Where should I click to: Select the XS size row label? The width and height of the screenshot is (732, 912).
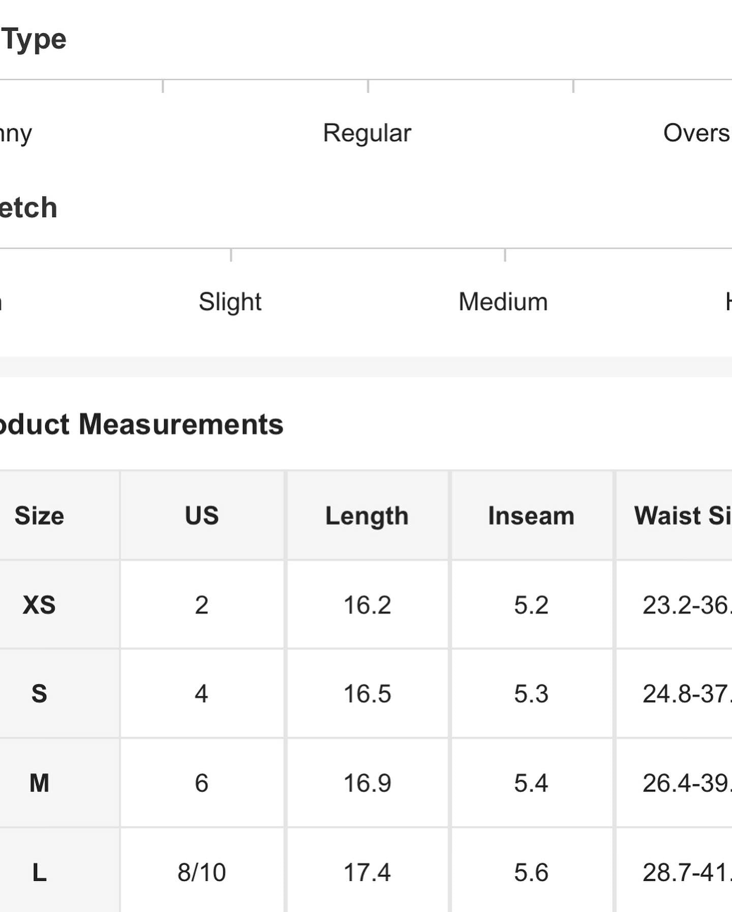tap(39, 605)
